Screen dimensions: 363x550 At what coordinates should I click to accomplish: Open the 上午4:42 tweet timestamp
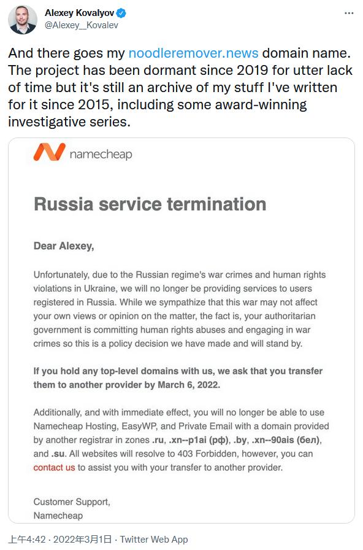27,539
